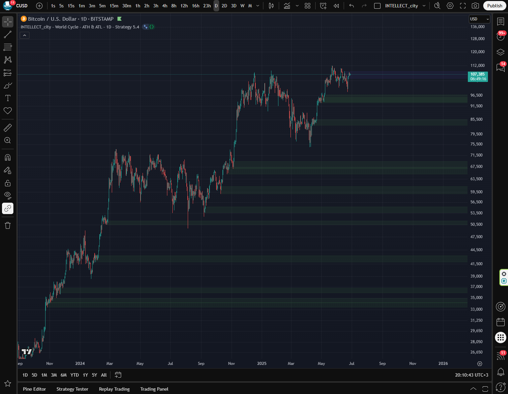Click the Publish button

[x=494, y=6]
